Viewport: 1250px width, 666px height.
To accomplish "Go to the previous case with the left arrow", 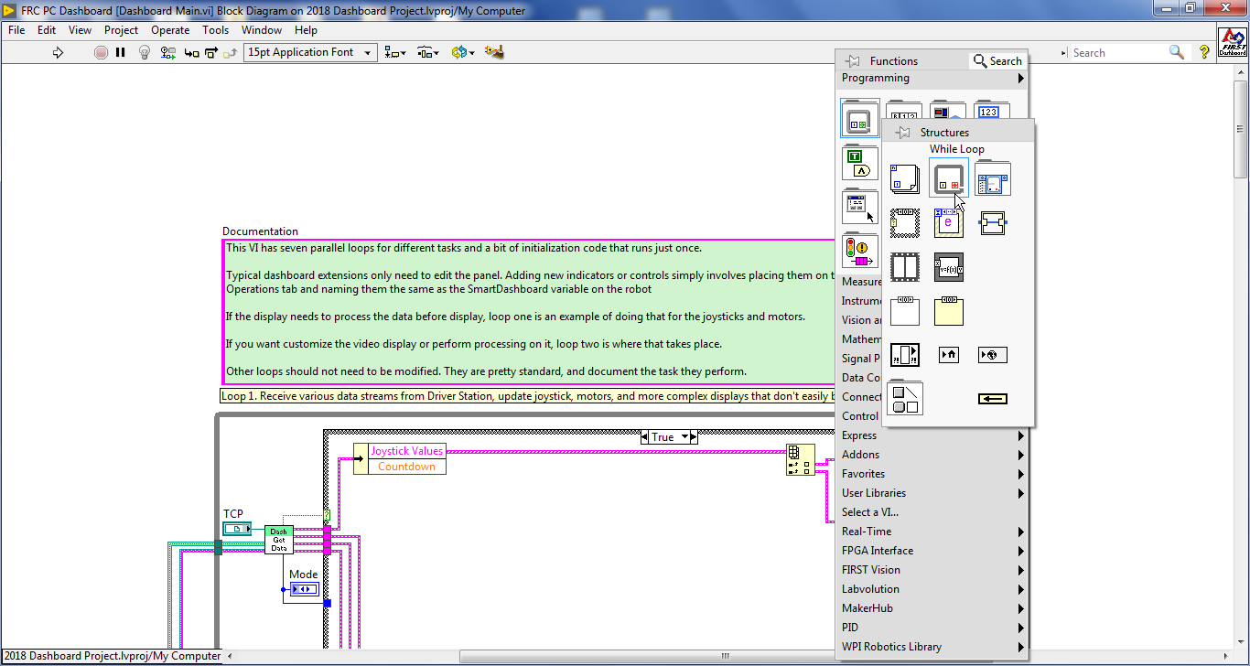I will [x=646, y=437].
